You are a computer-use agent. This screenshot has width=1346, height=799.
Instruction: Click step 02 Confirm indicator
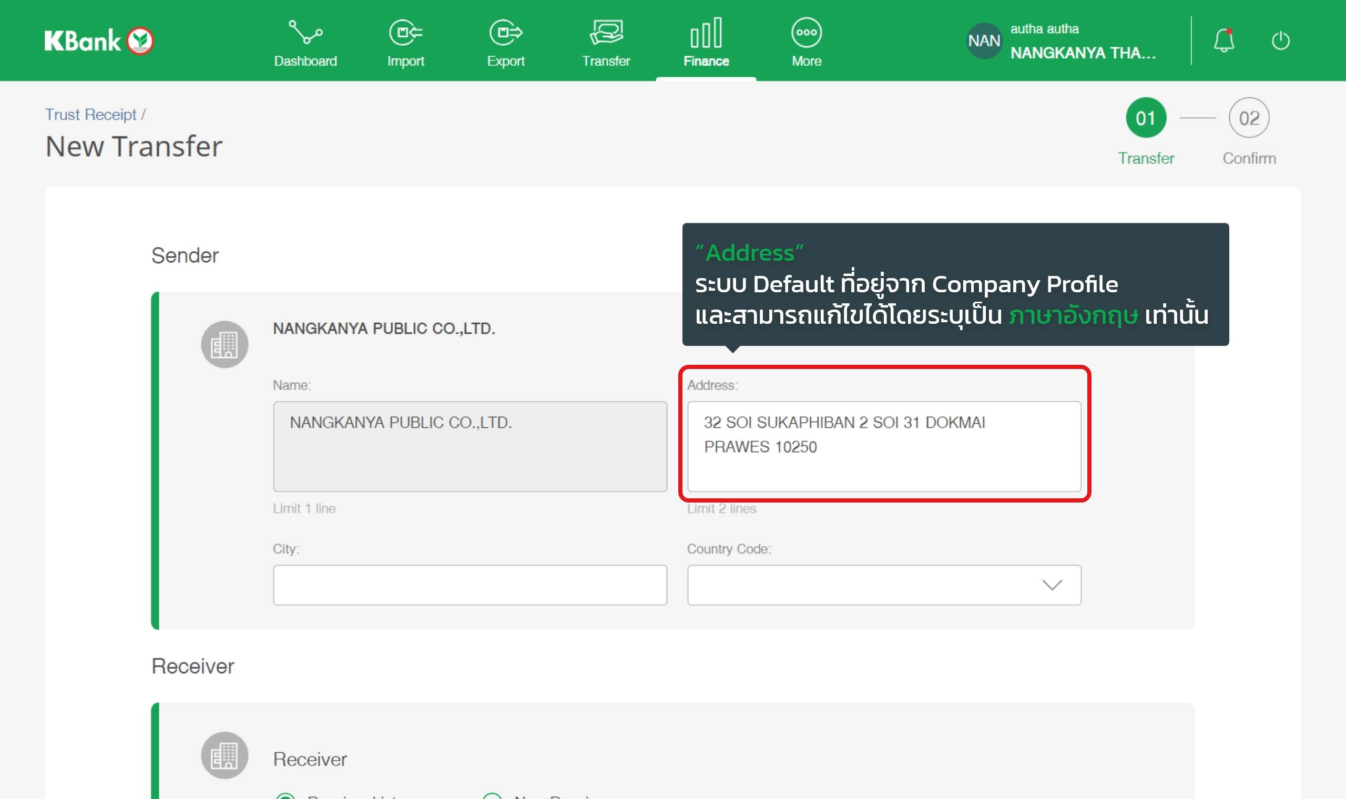coord(1249,118)
